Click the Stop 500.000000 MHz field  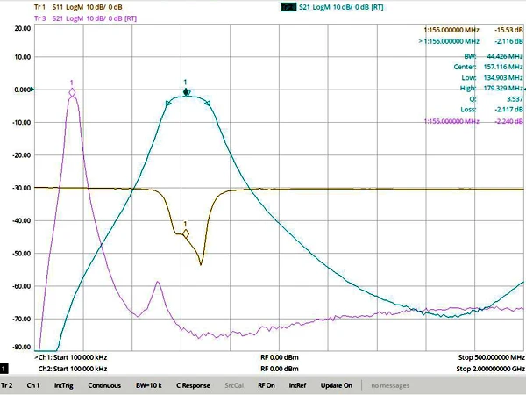[x=492, y=357]
